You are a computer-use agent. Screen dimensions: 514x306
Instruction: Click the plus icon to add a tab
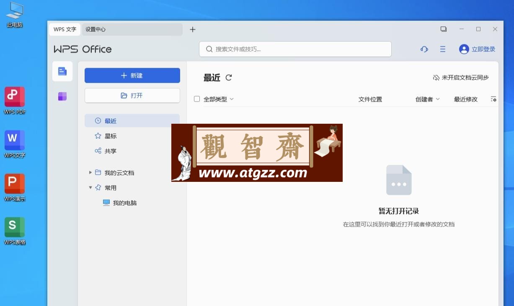coord(193,29)
